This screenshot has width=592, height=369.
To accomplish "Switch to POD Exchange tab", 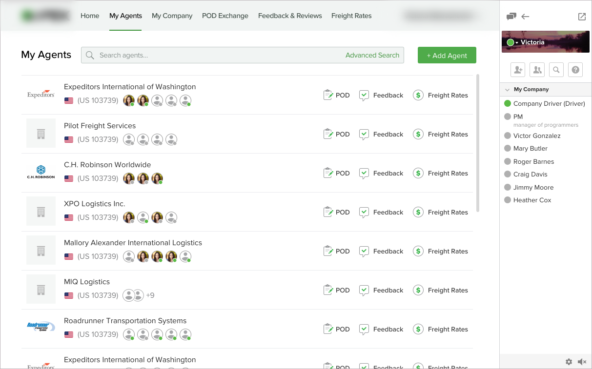I will coord(225,16).
